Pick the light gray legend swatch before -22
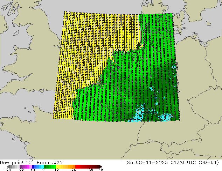 pyautogui.click(x=19, y=166)
